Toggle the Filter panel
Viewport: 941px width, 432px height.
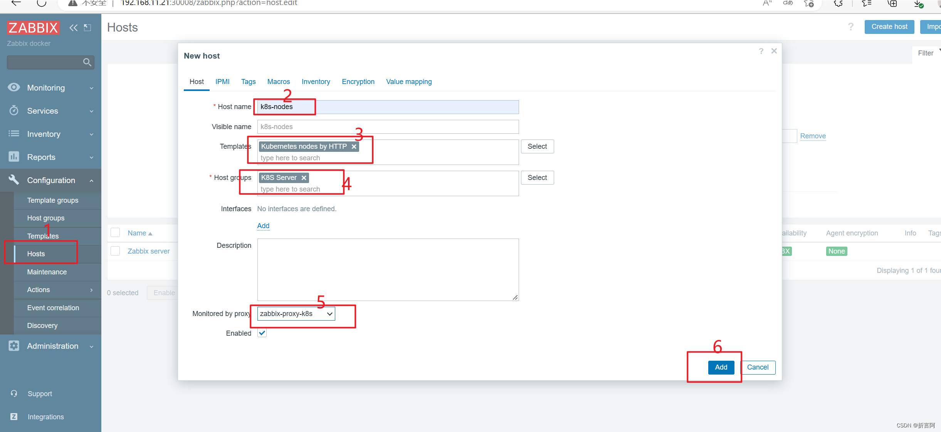pos(926,53)
